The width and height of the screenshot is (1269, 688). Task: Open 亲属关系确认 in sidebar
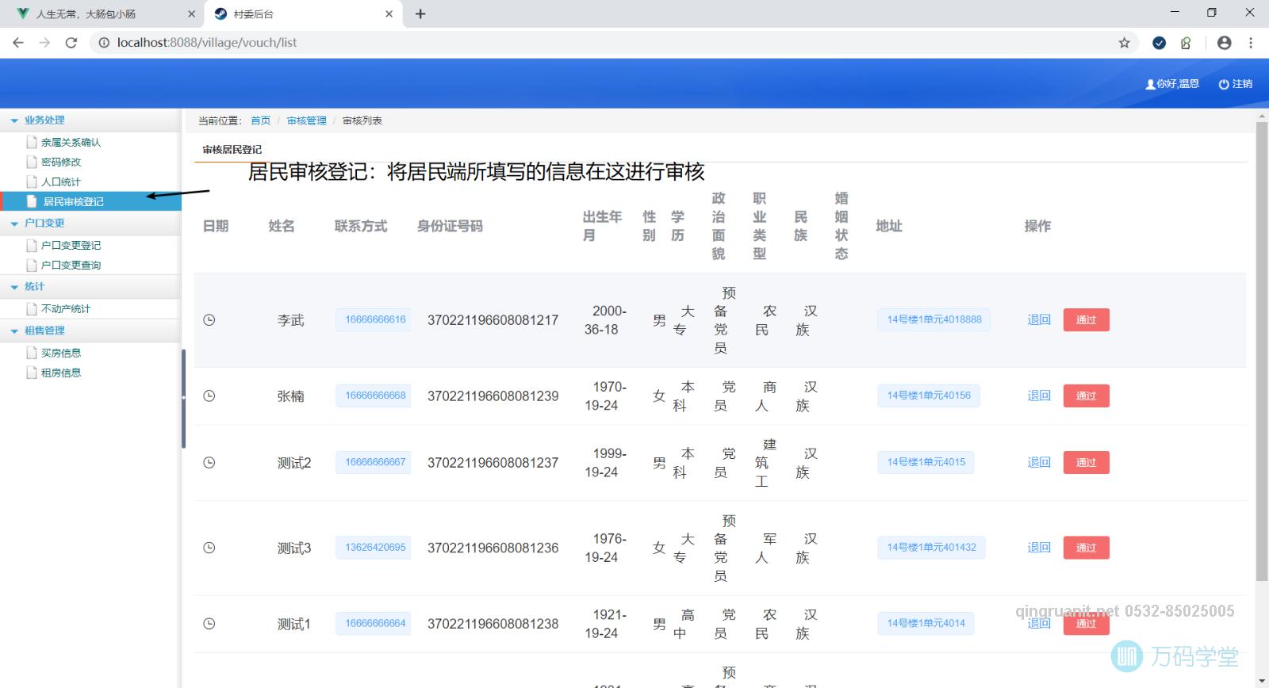tap(71, 143)
